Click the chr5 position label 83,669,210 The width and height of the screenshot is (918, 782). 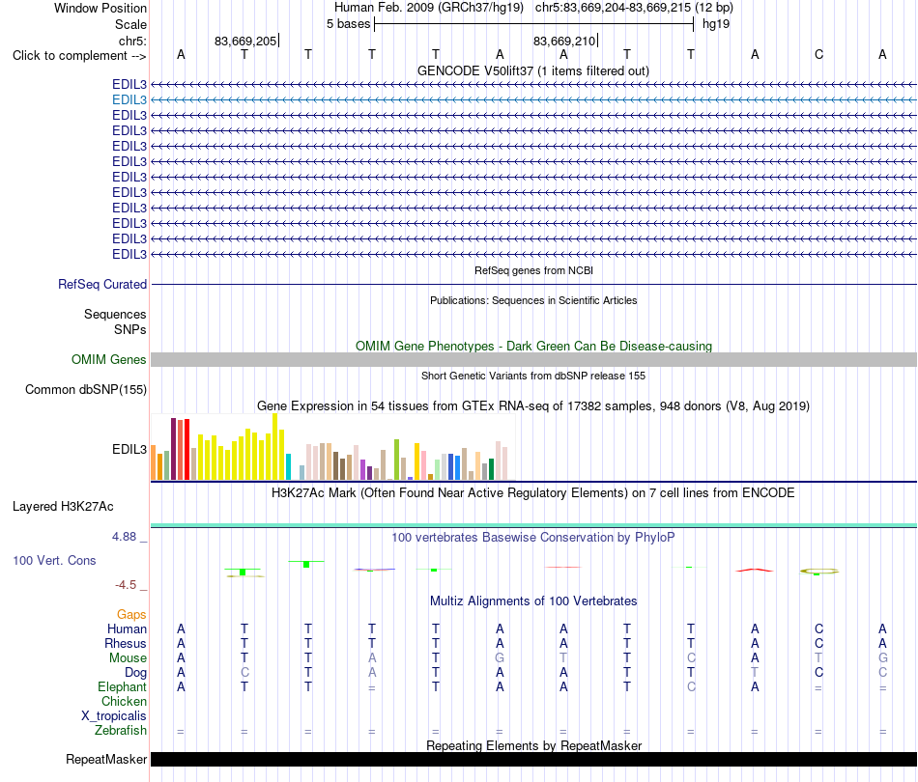[x=563, y=41]
